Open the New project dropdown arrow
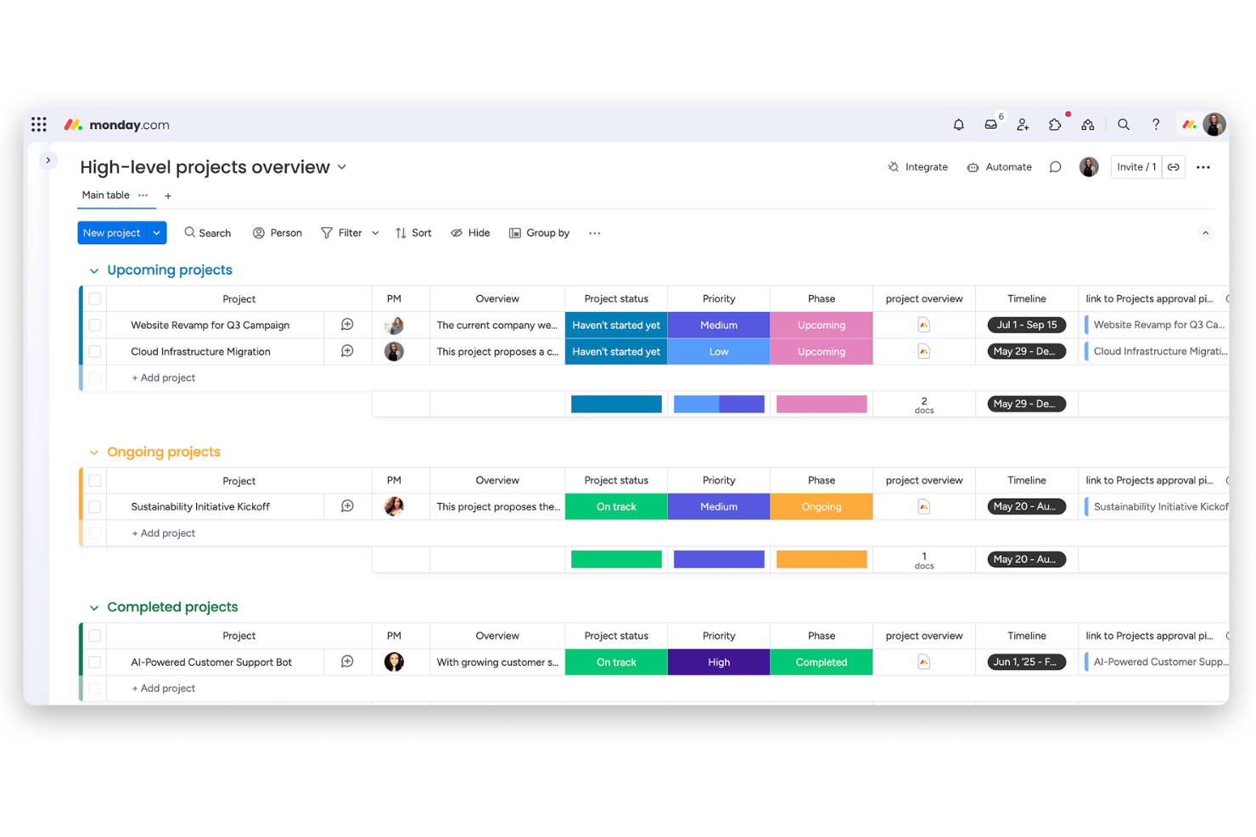This screenshot has width=1256, height=837. (x=155, y=232)
